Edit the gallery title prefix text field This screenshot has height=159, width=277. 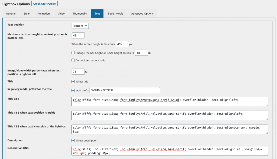[124, 90]
